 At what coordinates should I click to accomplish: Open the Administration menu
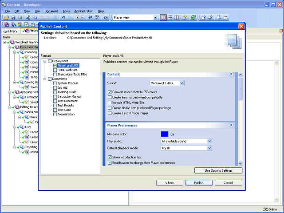tap(84, 11)
